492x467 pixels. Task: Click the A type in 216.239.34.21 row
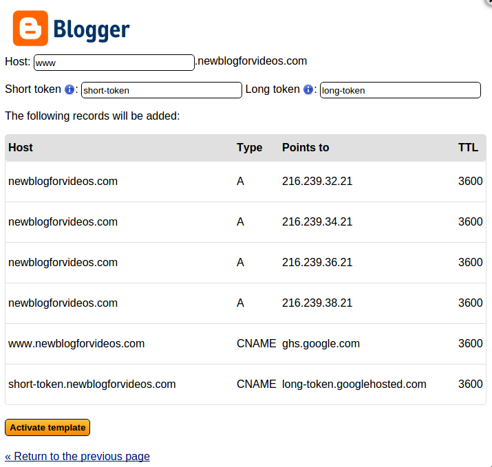[x=240, y=221]
